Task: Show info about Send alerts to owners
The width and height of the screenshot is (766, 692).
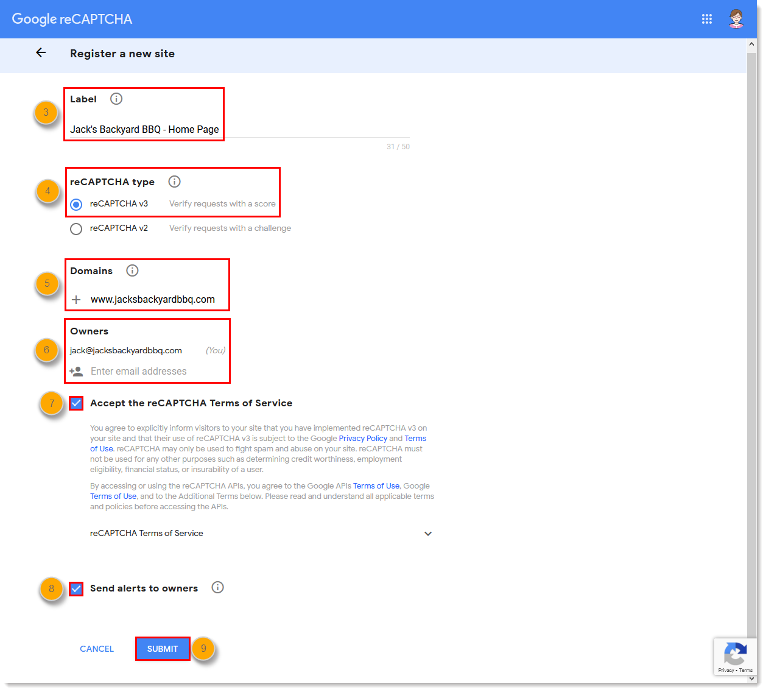Action: coord(217,587)
